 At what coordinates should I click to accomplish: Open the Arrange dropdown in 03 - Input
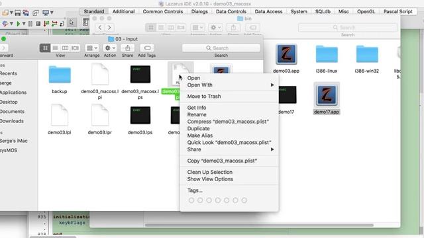click(x=92, y=48)
